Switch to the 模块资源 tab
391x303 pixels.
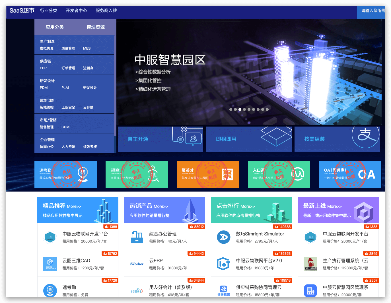[x=96, y=27]
